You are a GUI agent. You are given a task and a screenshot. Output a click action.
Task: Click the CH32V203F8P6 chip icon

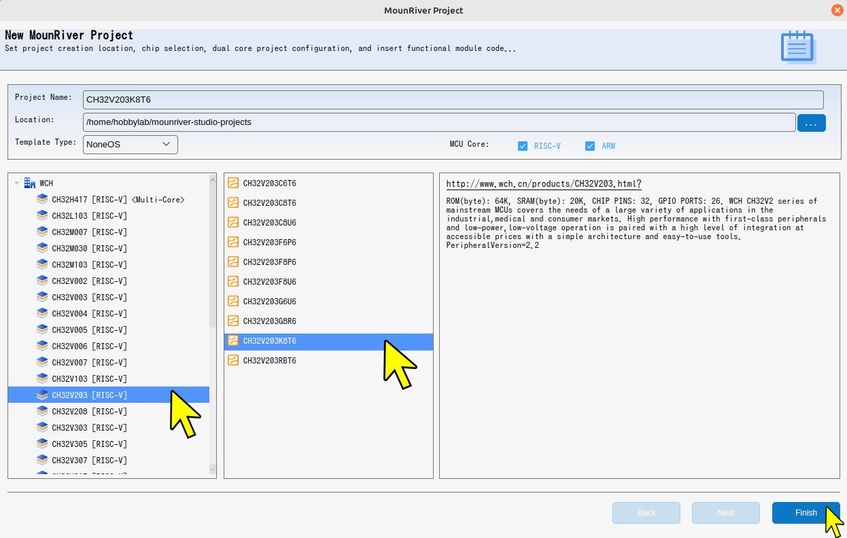233,262
